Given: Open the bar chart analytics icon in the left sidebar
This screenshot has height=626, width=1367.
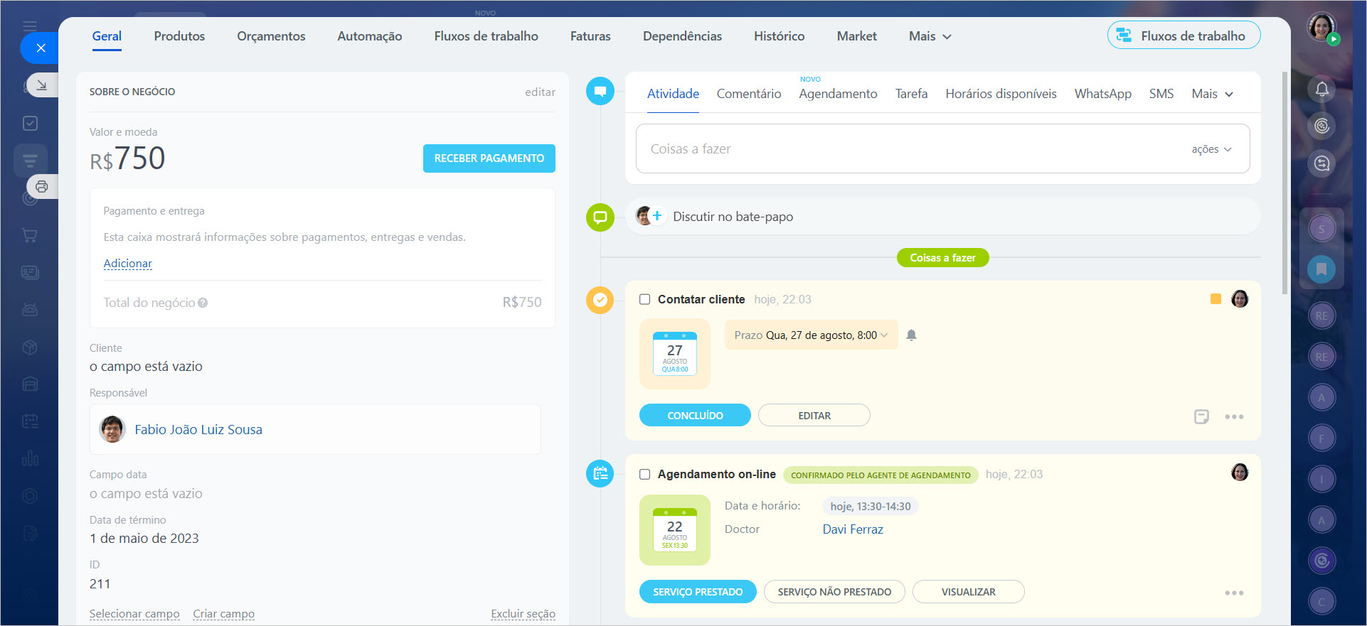Looking at the screenshot, I should 30,458.
